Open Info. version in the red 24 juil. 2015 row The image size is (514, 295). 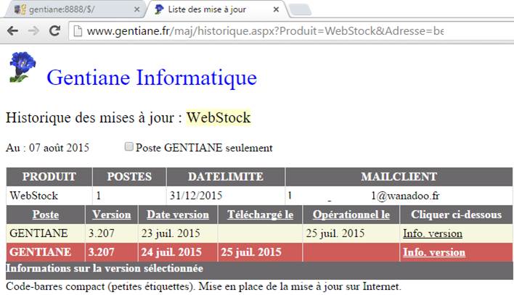(434, 252)
